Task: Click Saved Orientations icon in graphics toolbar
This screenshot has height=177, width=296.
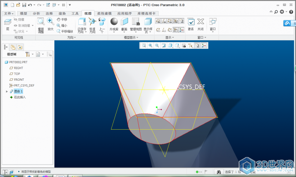Action: click(x=177, y=46)
